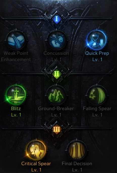The image size is (117, 173).
Task: Click the Ground-Breaker label text
Action: [56, 109]
